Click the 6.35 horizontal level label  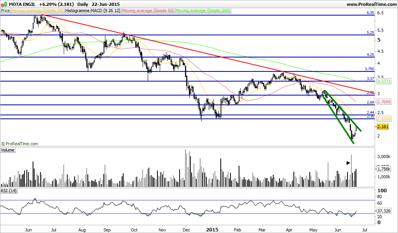[370, 13]
